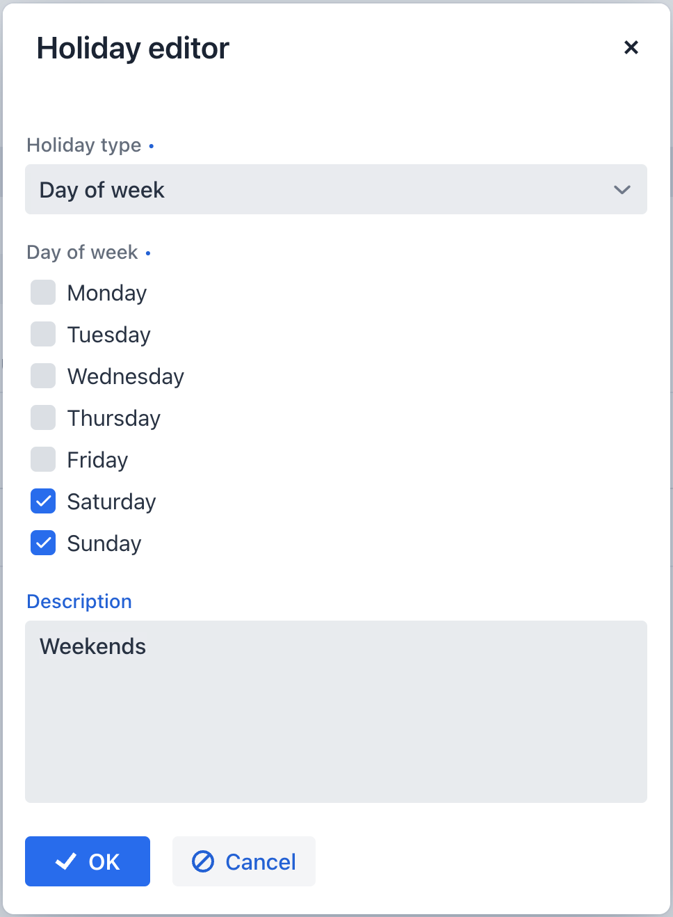Select the Sunday label text
The width and height of the screenshot is (673, 917).
click(x=104, y=543)
